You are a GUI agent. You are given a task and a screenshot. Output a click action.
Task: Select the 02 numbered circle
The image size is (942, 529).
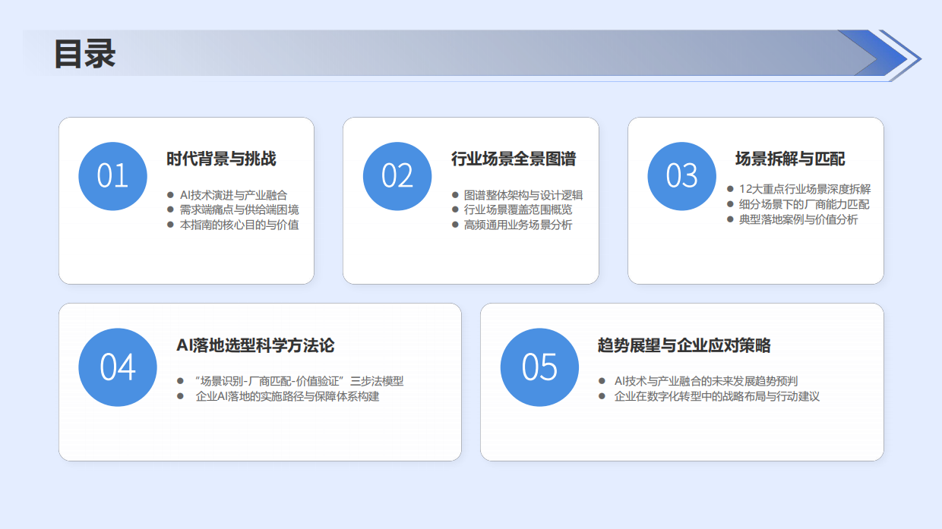point(397,176)
